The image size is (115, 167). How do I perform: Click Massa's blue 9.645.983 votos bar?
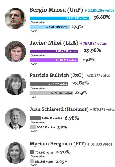[x=60, y=18]
